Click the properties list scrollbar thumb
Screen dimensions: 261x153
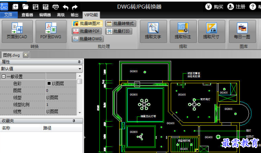coord(80,81)
